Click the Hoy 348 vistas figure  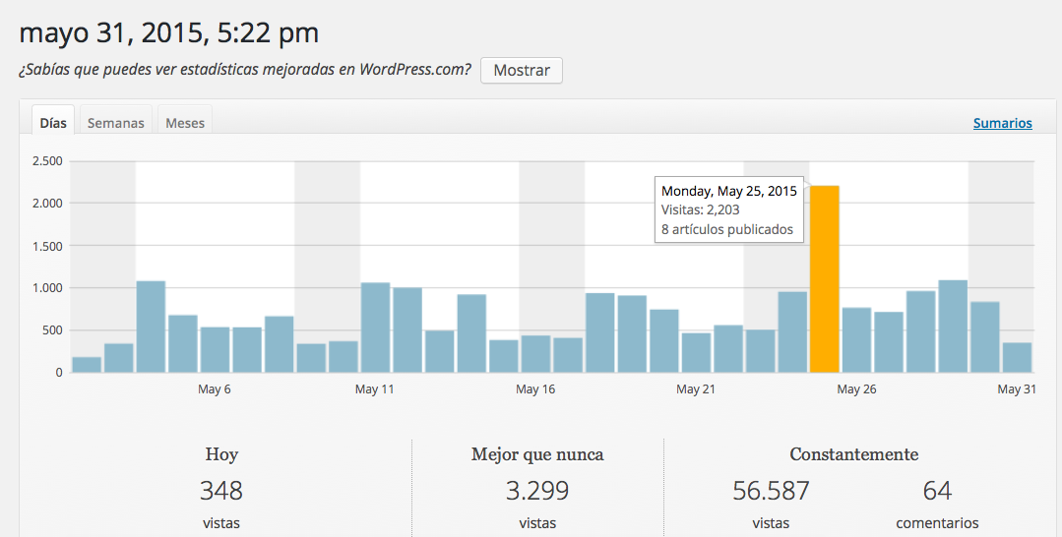point(221,490)
